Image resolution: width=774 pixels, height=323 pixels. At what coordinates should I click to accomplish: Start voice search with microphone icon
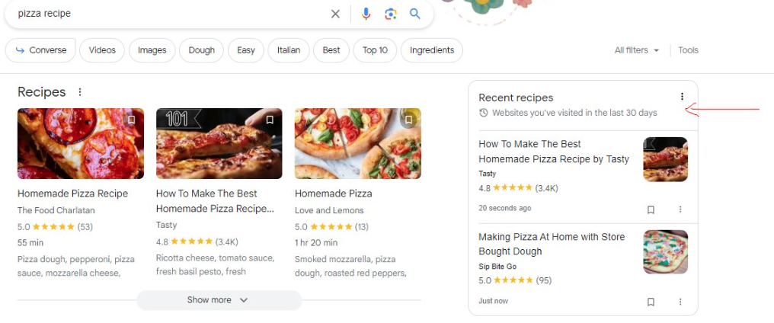tap(366, 14)
